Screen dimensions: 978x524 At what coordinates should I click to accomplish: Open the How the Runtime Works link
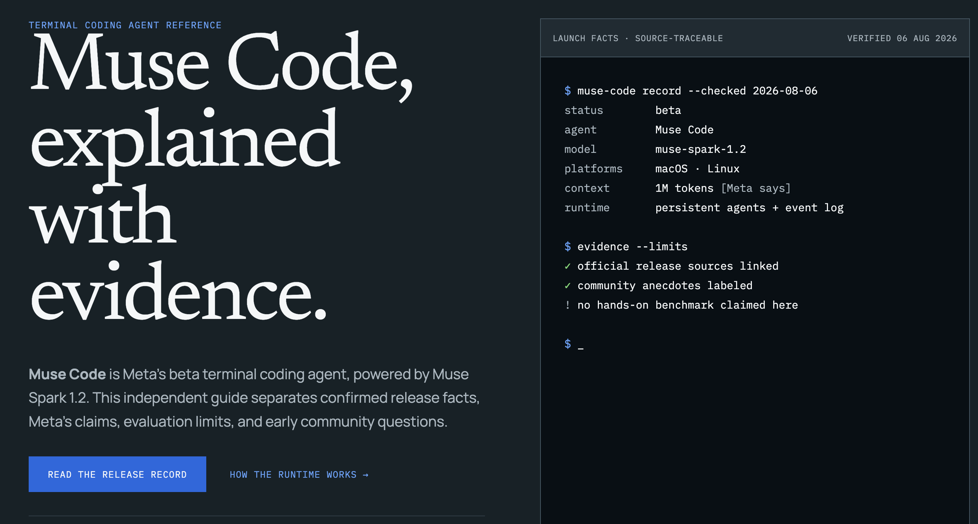pos(299,475)
